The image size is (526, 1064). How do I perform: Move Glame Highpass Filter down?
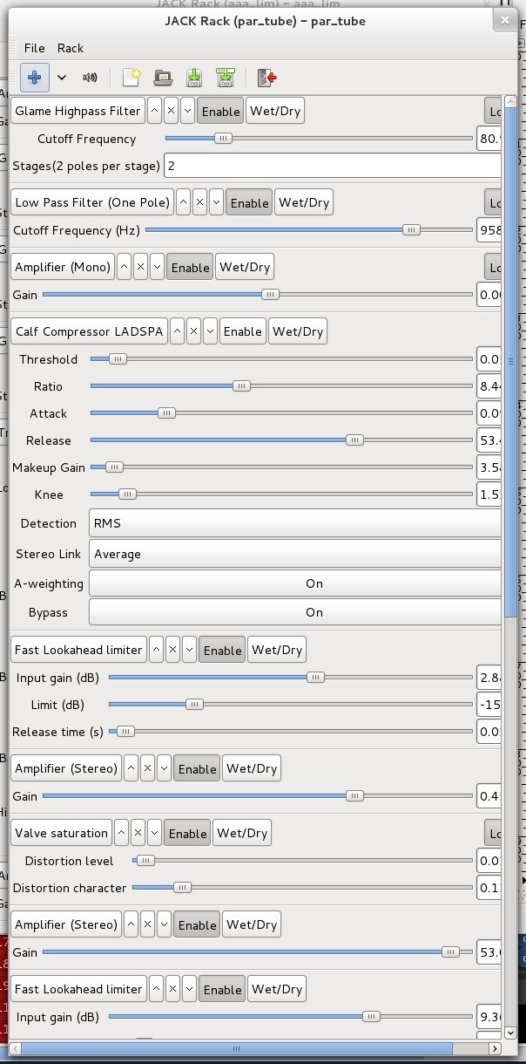[x=187, y=111]
